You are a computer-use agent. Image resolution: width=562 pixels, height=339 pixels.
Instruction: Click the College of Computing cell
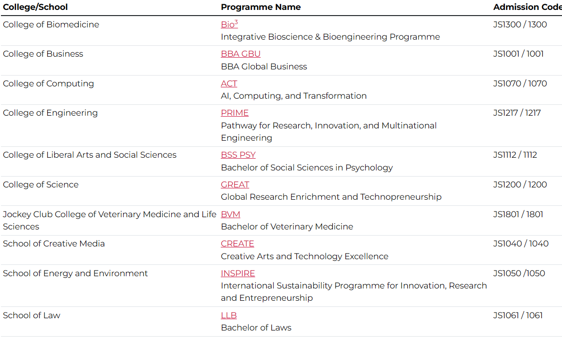pos(49,84)
